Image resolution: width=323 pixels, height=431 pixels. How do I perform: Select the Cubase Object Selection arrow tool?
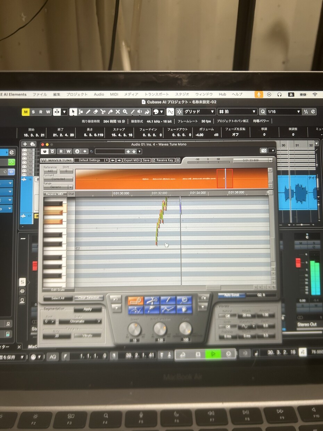[x=73, y=112]
